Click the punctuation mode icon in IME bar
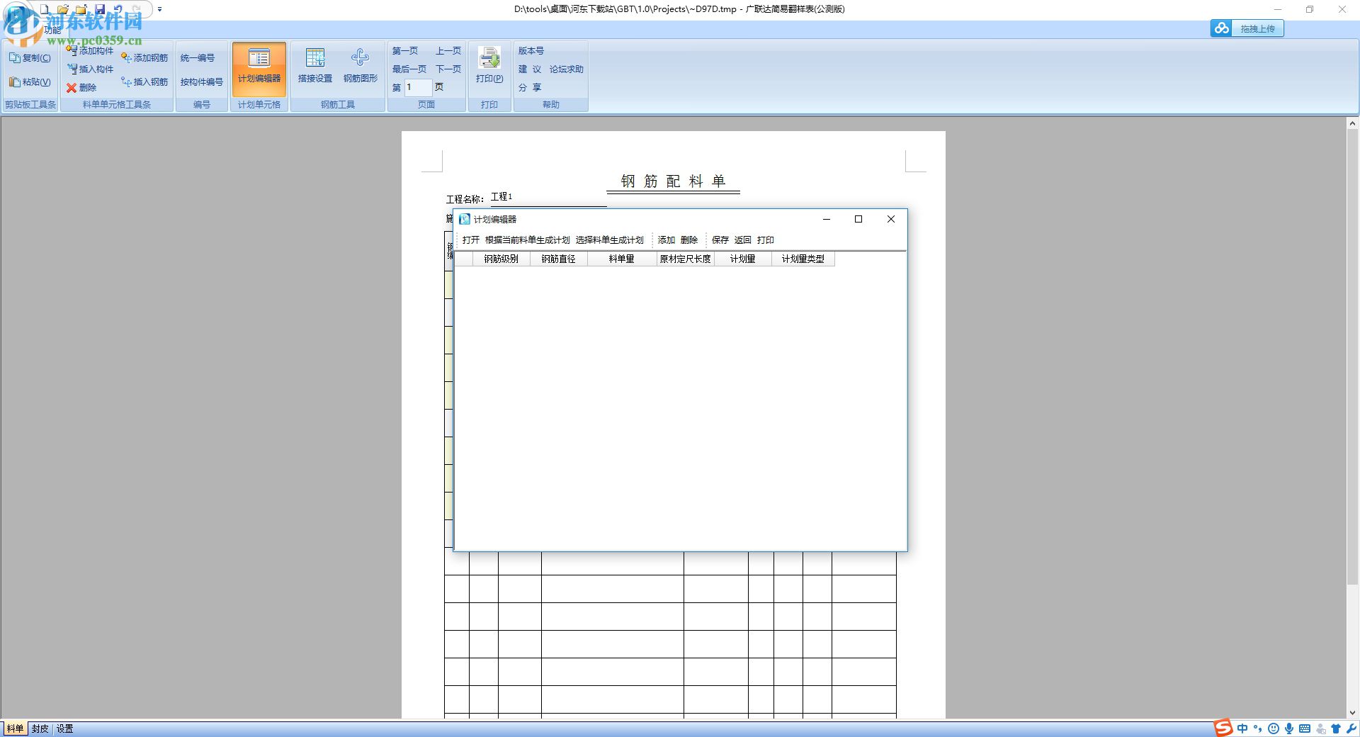Viewport: 1360px width, 737px height. (x=1258, y=728)
